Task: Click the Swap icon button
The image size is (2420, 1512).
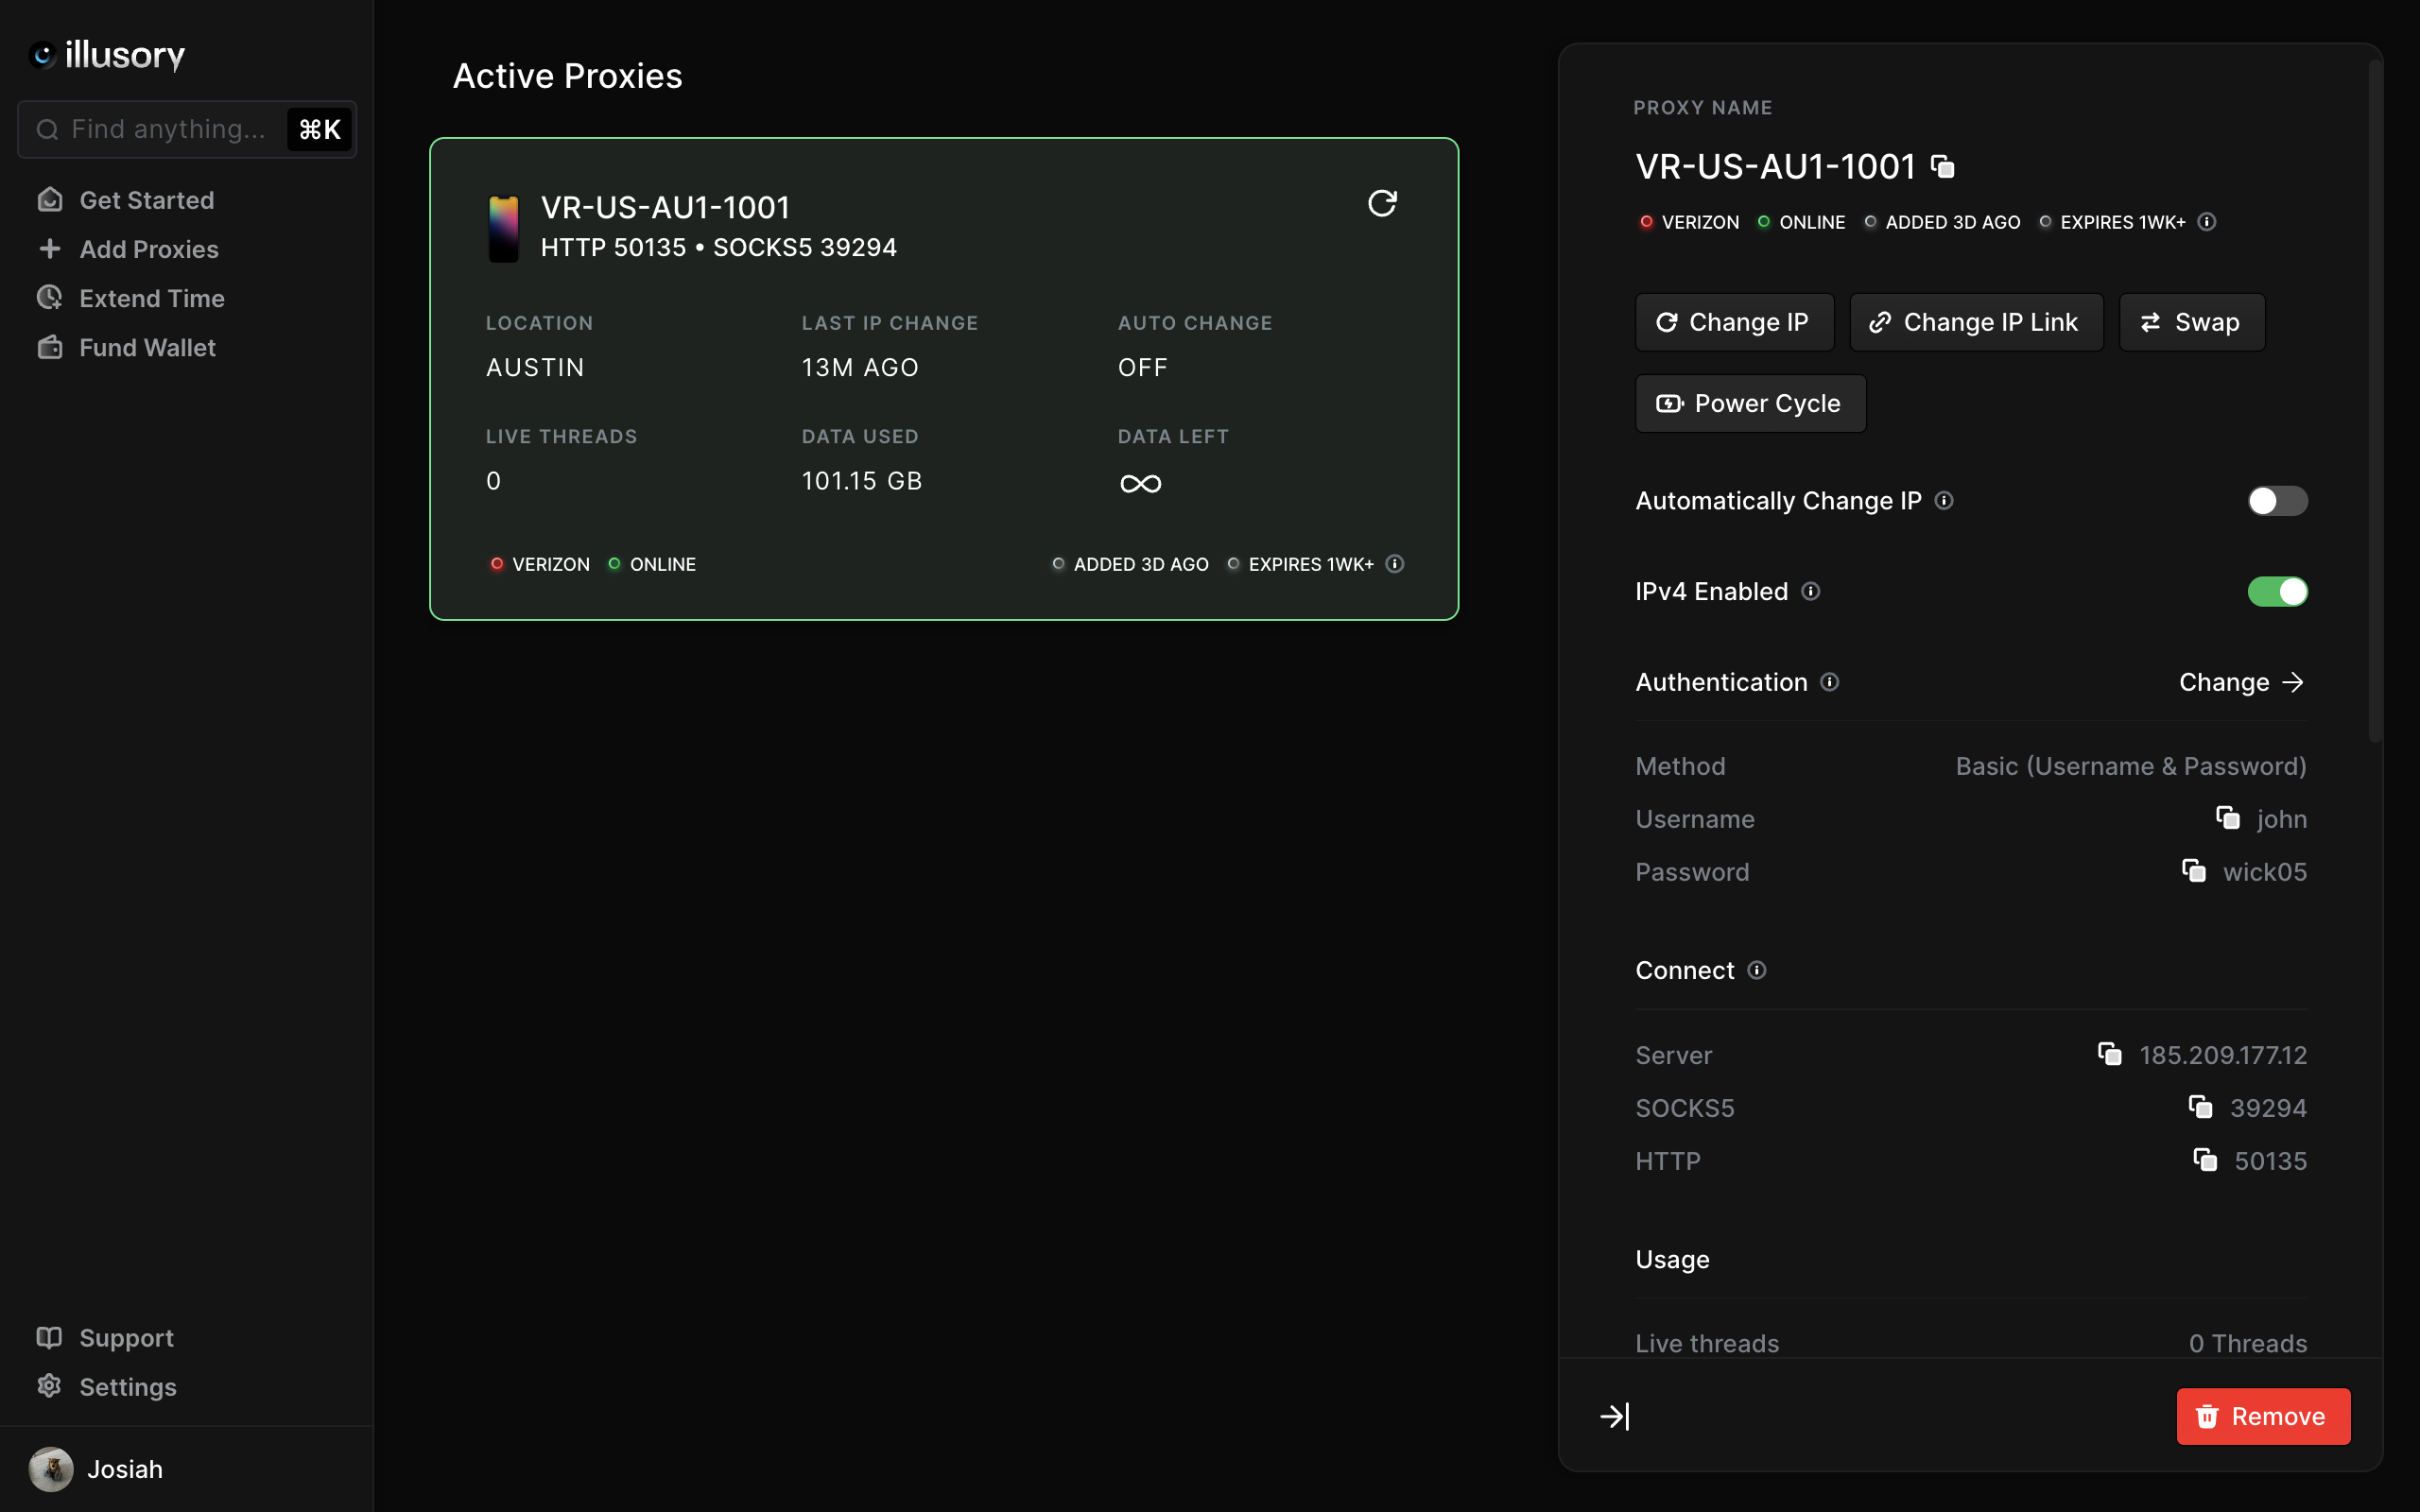Action: tap(2192, 322)
